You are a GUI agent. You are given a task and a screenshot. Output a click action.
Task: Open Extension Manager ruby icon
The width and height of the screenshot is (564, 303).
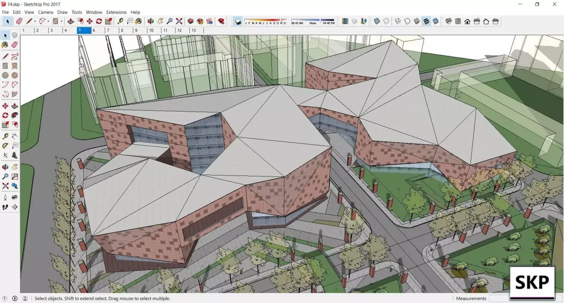tap(221, 21)
